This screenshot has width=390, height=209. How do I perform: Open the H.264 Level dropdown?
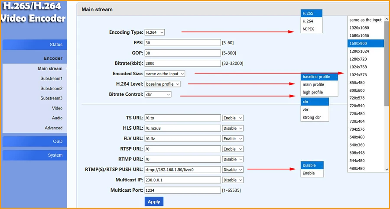pyautogui.click(x=162, y=84)
